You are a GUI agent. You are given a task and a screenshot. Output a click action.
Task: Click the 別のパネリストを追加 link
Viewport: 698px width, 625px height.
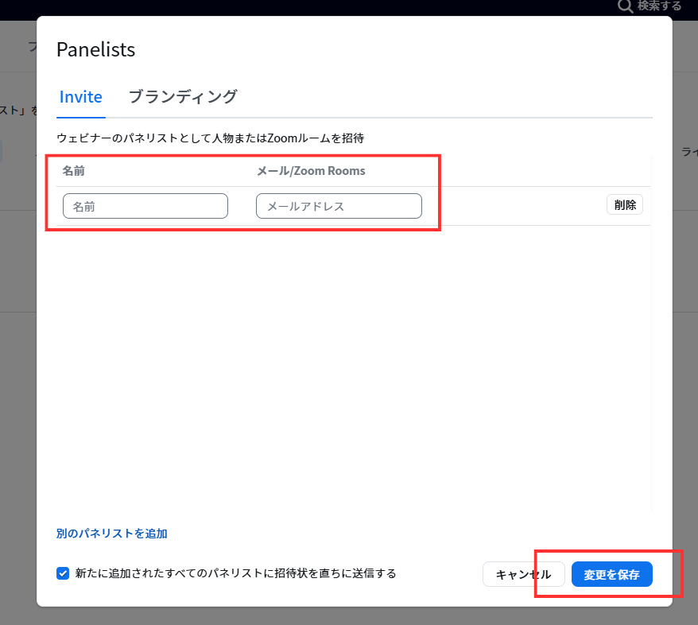[112, 534]
